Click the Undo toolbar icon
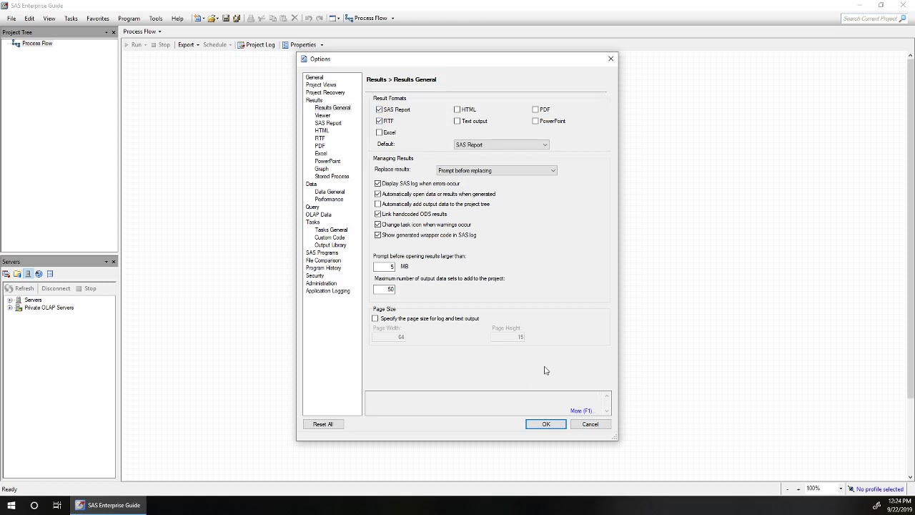Image resolution: width=915 pixels, height=515 pixels. pyautogui.click(x=308, y=18)
